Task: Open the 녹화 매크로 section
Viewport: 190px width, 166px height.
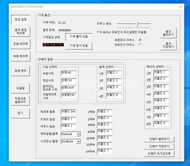Action: [x=21, y=56]
